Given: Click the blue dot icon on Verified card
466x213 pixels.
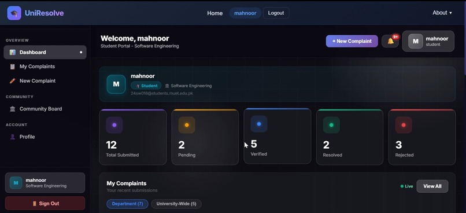Looking at the screenshot, I should [x=259, y=124].
